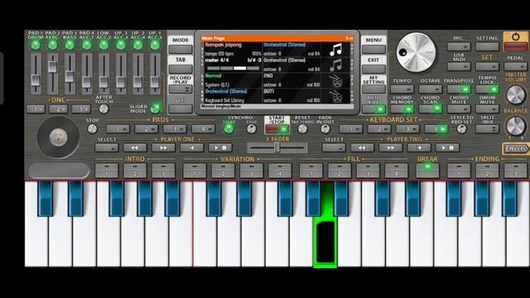Toggle the PAD 3 BASS green LED
The image size is (530, 298).
(x=70, y=45)
